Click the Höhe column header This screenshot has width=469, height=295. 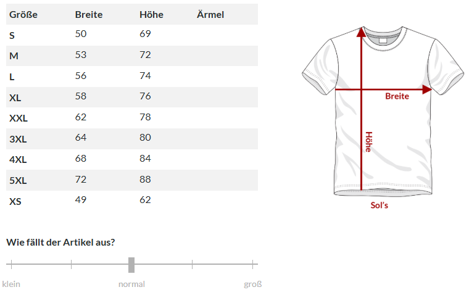151,15
